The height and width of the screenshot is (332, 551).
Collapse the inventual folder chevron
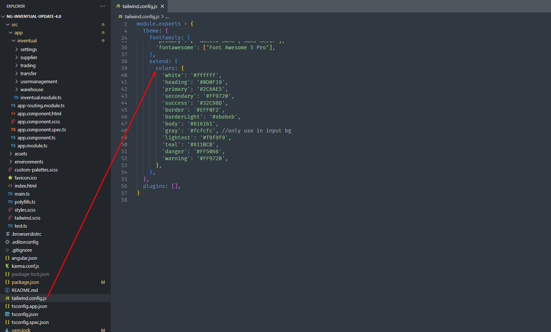click(x=14, y=41)
